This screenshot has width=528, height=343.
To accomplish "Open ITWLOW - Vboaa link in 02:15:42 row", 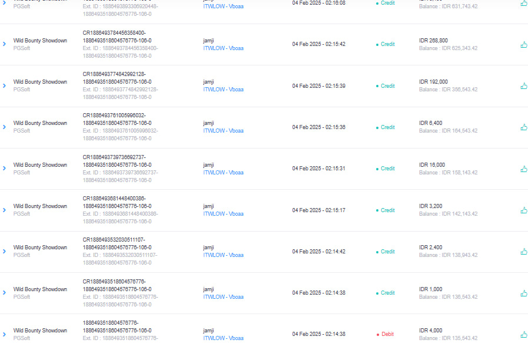I will (223, 48).
